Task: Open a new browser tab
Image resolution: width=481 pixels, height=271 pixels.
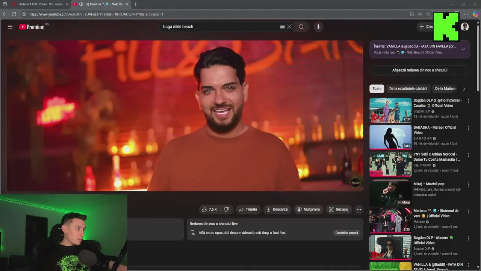Action: click(x=135, y=4)
